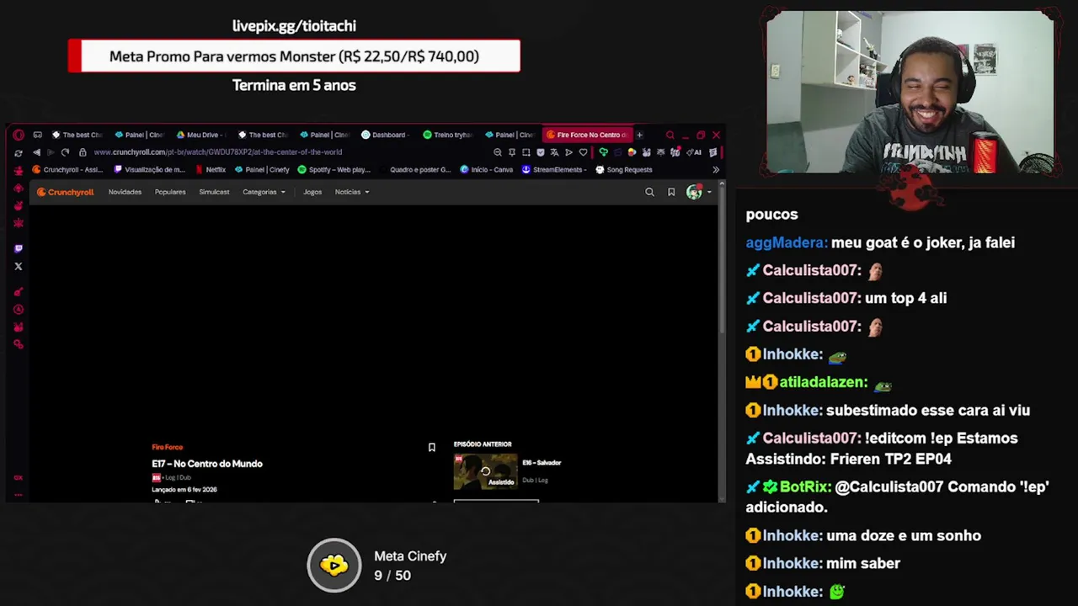Open the Fire Force series link
This screenshot has height=606, width=1078.
(x=167, y=447)
